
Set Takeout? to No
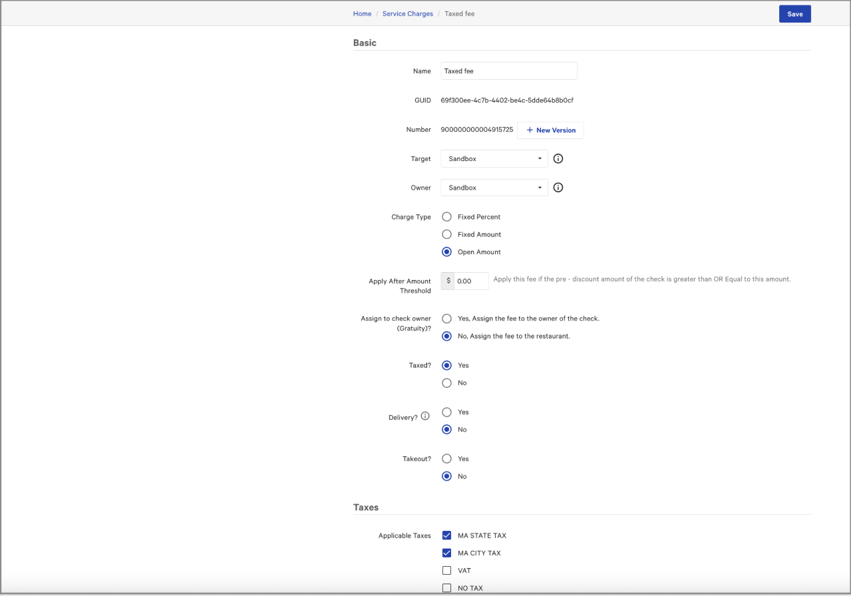447,476
